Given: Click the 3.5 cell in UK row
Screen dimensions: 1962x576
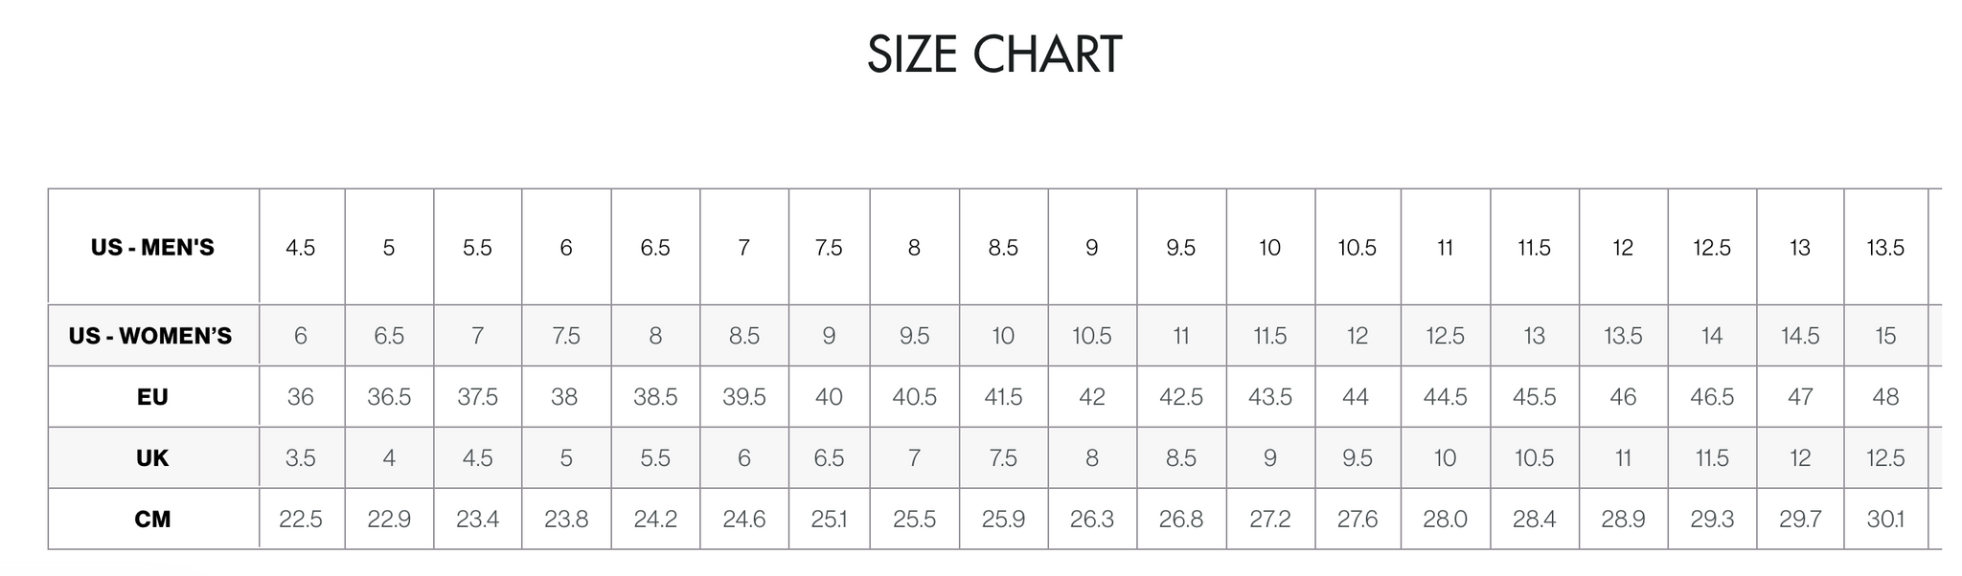Looking at the screenshot, I should click(301, 458).
